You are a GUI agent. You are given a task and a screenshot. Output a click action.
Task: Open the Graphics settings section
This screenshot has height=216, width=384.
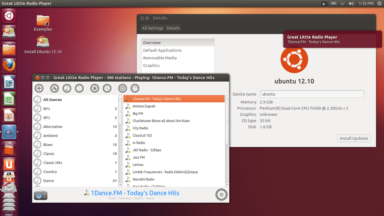tap(151, 66)
